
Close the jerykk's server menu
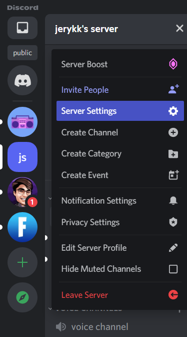pos(179,28)
